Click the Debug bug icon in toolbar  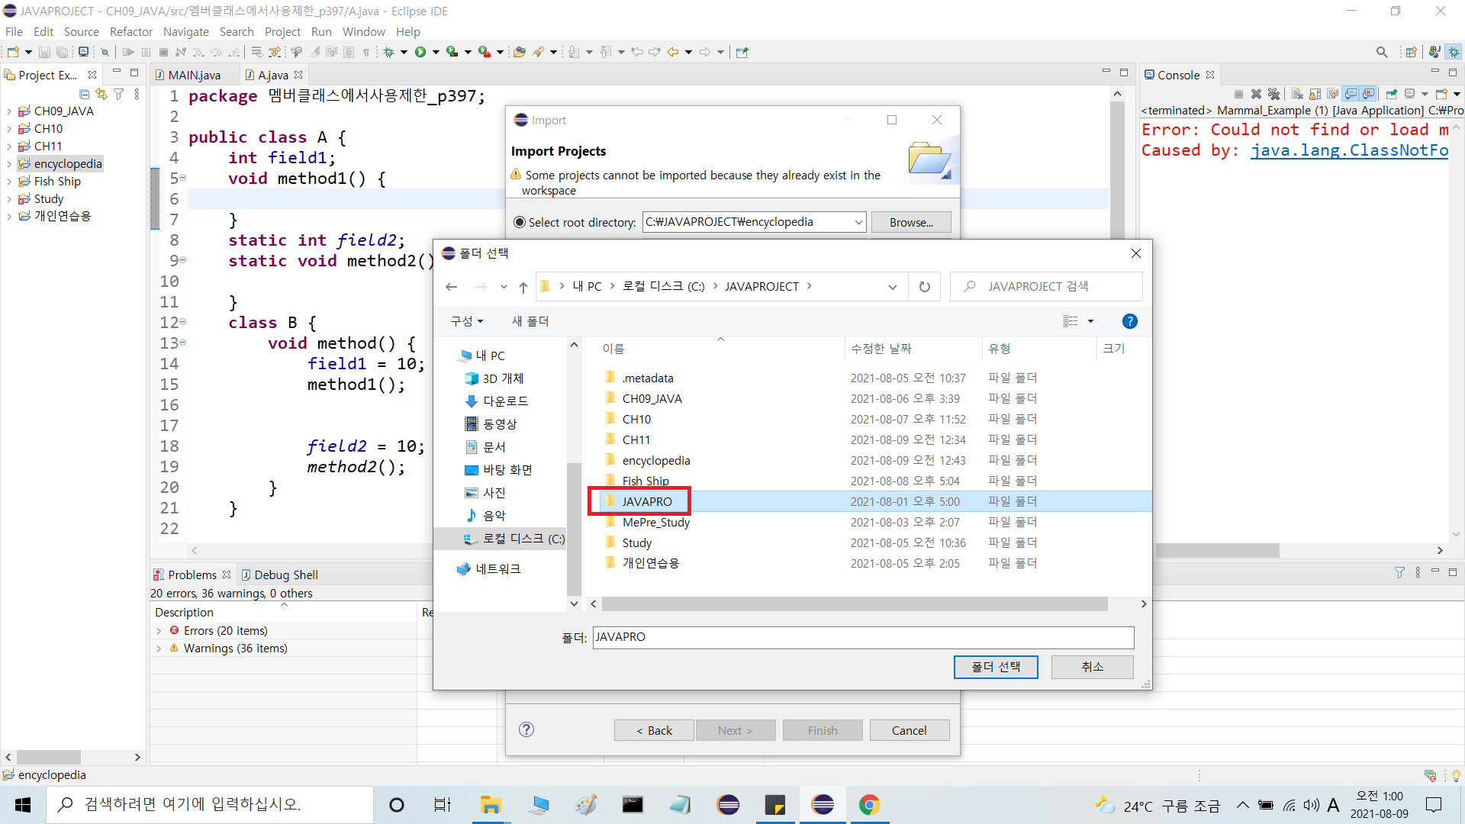(389, 52)
